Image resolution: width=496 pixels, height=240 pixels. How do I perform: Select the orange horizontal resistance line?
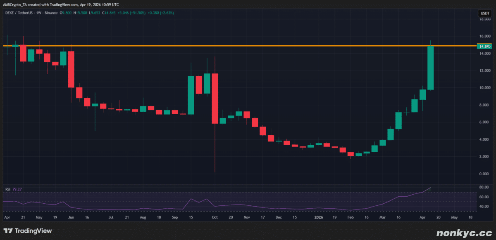[x=248, y=46]
